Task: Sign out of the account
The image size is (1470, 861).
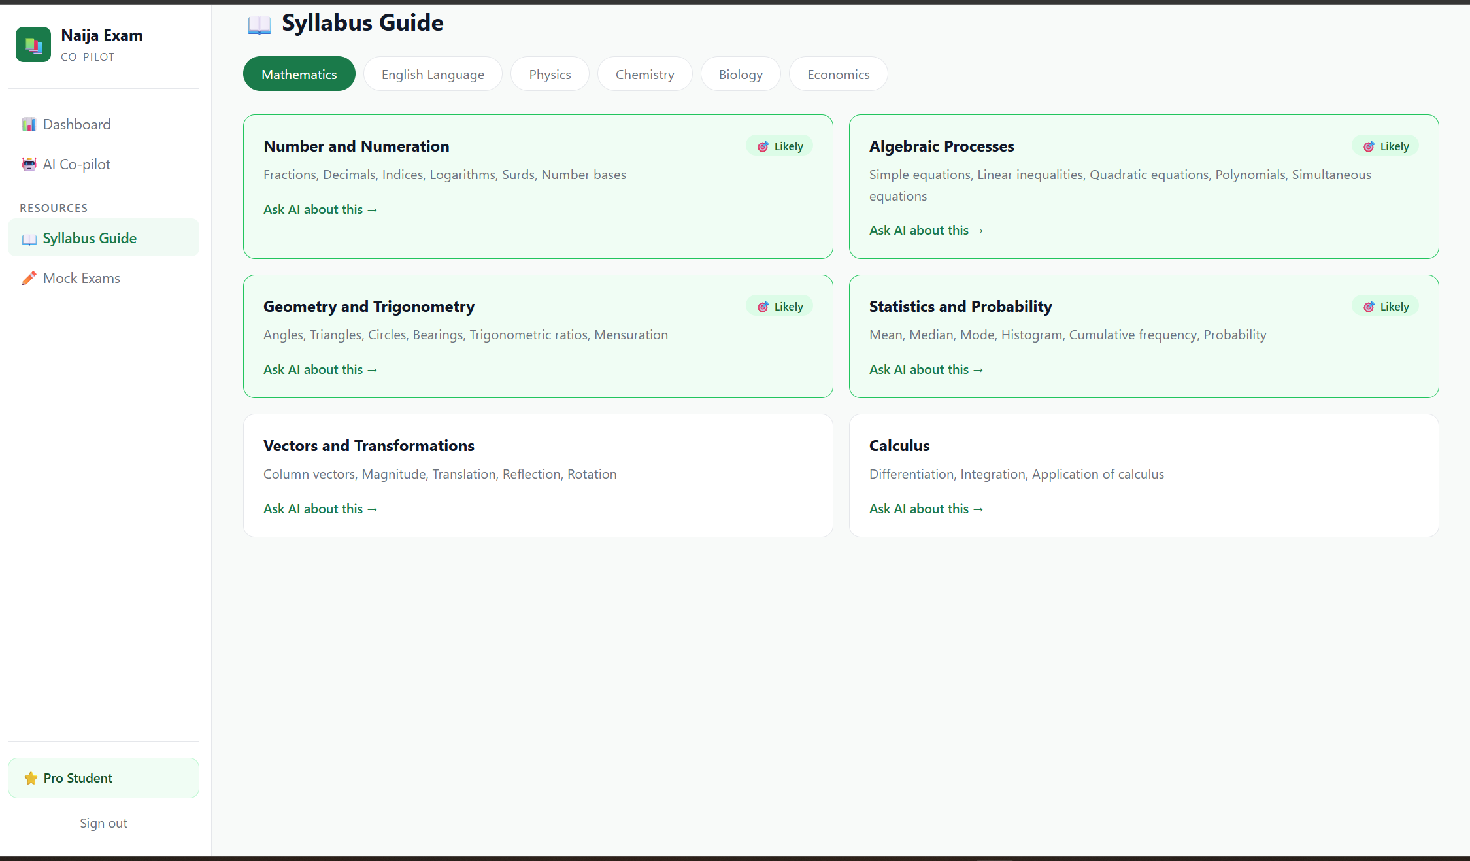Action: (103, 823)
